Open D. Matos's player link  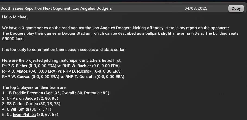(x=20, y=71)
